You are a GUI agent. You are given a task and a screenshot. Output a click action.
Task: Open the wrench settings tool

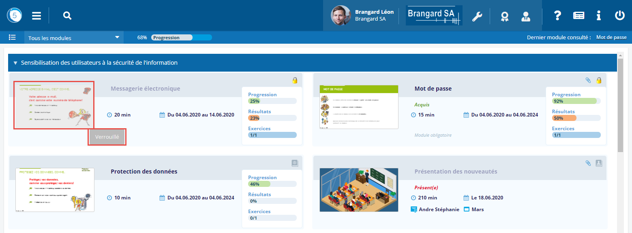[477, 16]
